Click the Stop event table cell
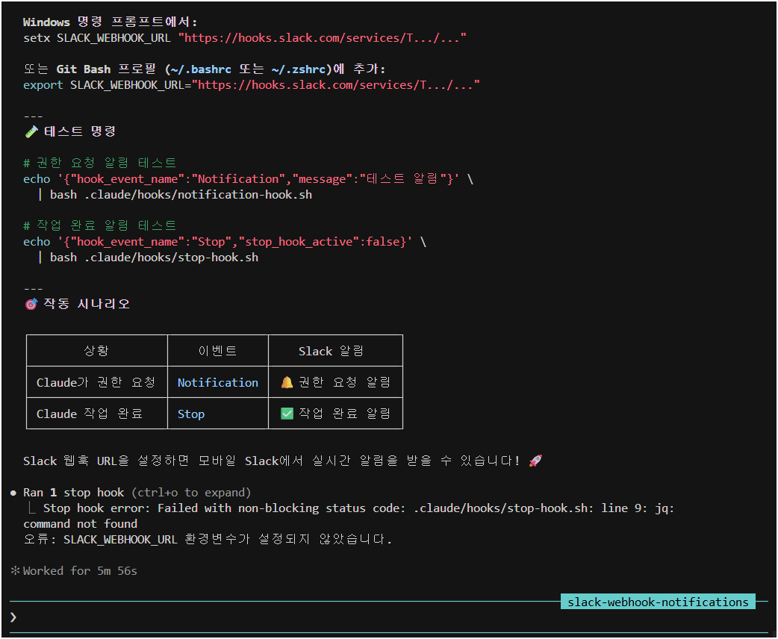Image resolution: width=778 pixels, height=639 pixels. pos(218,414)
